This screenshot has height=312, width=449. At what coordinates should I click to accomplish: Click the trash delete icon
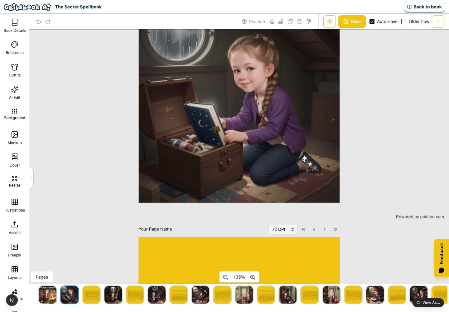[299, 22]
